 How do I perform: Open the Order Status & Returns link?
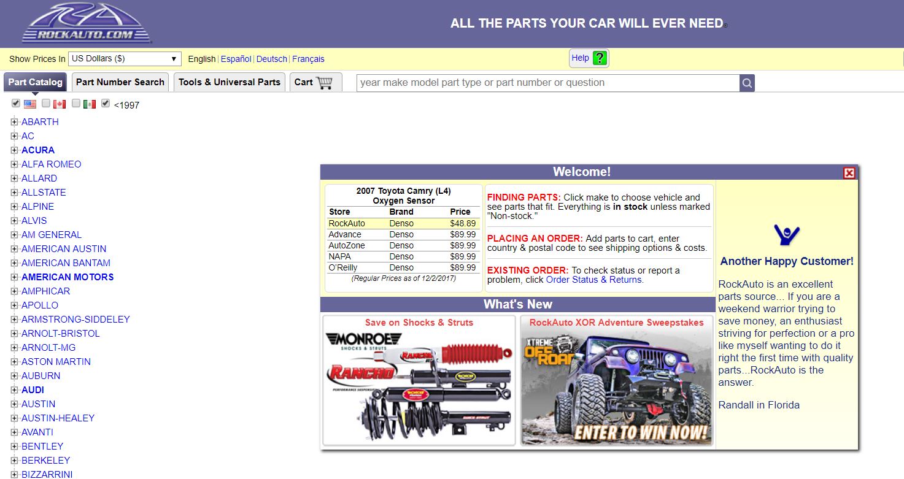point(593,280)
